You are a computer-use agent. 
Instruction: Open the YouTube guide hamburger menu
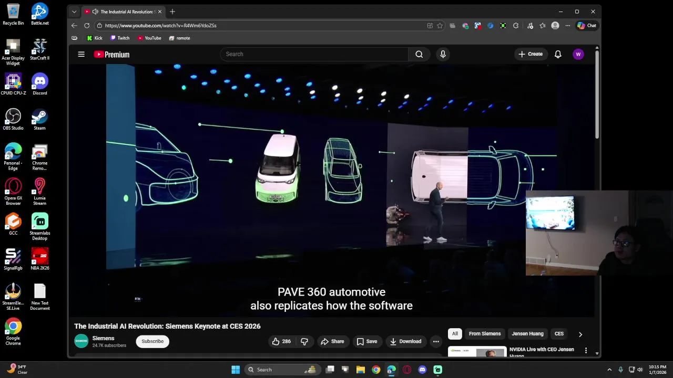pyautogui.click(x=81, y=54)
